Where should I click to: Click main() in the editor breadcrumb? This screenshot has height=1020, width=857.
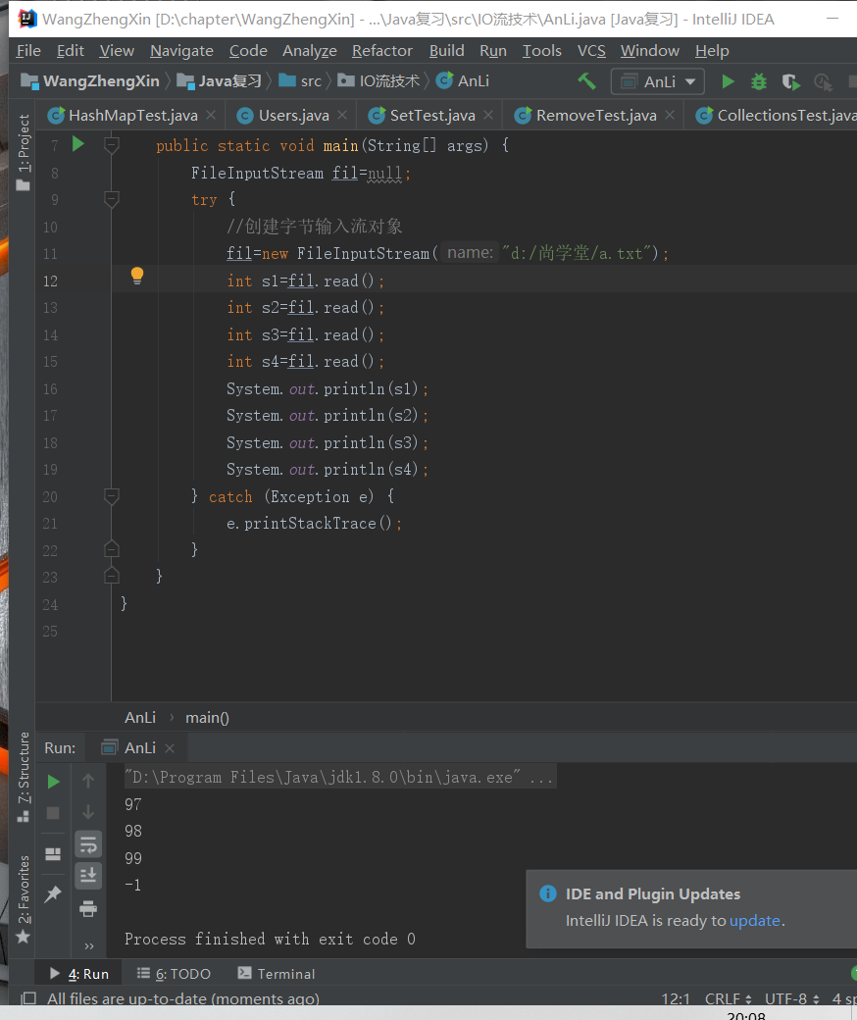[x=208, y=718]
